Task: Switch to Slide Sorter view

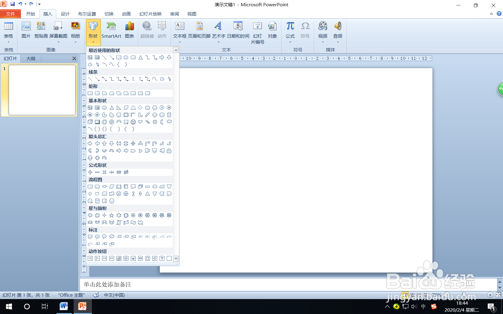Action: coord(412,295)
